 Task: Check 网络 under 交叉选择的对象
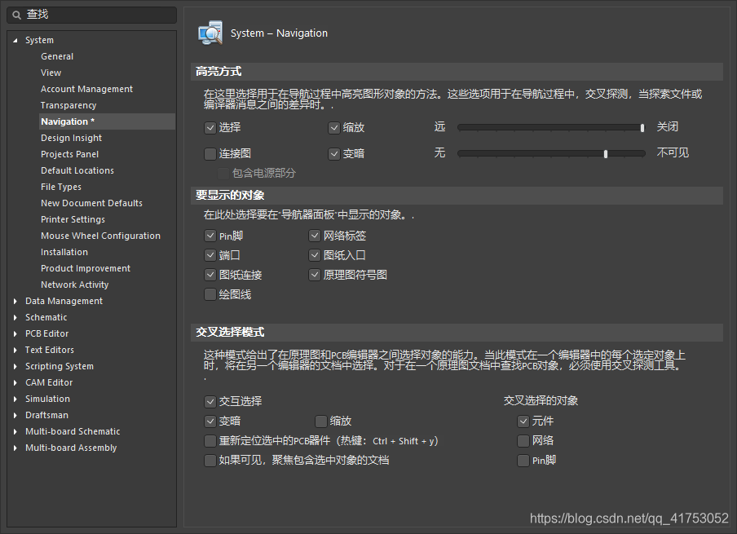coord(523,440)
